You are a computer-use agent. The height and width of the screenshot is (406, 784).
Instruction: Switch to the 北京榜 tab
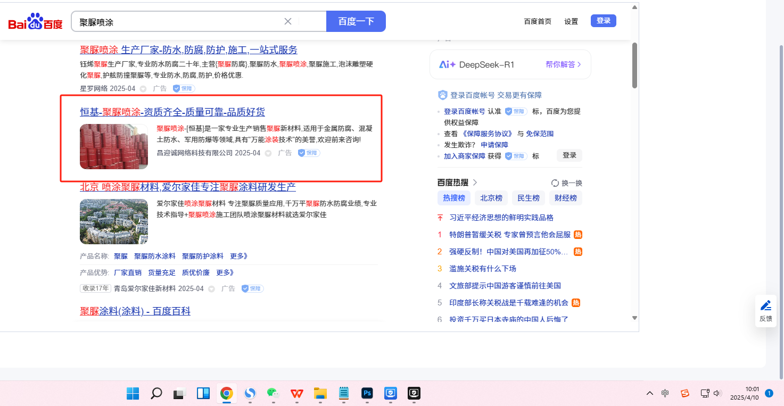[491, 198]
